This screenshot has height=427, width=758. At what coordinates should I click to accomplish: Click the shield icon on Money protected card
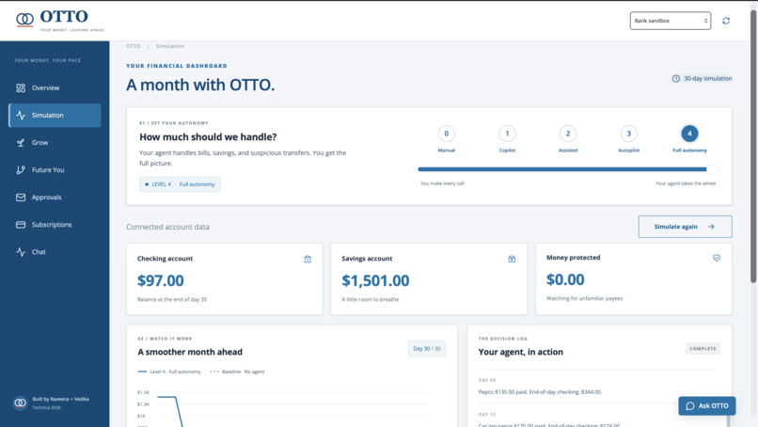[x=717, y=258]
